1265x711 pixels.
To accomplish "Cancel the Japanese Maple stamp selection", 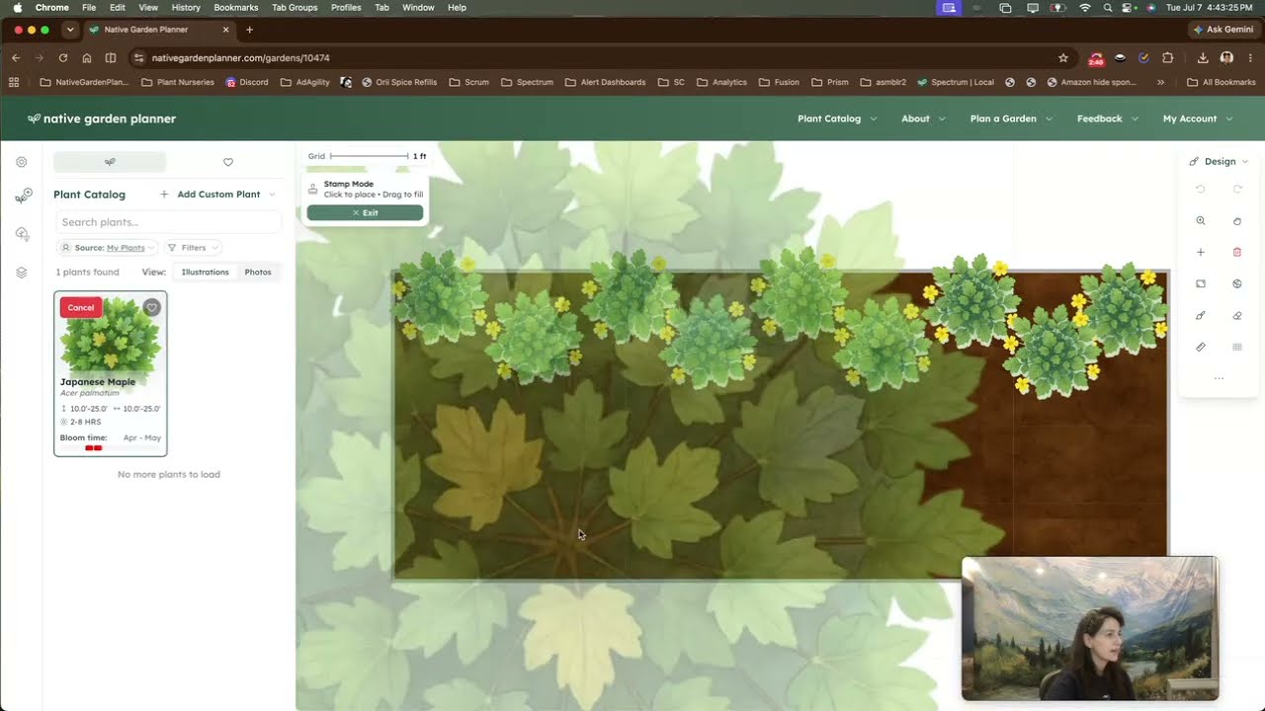I will (x=81, y=307).
